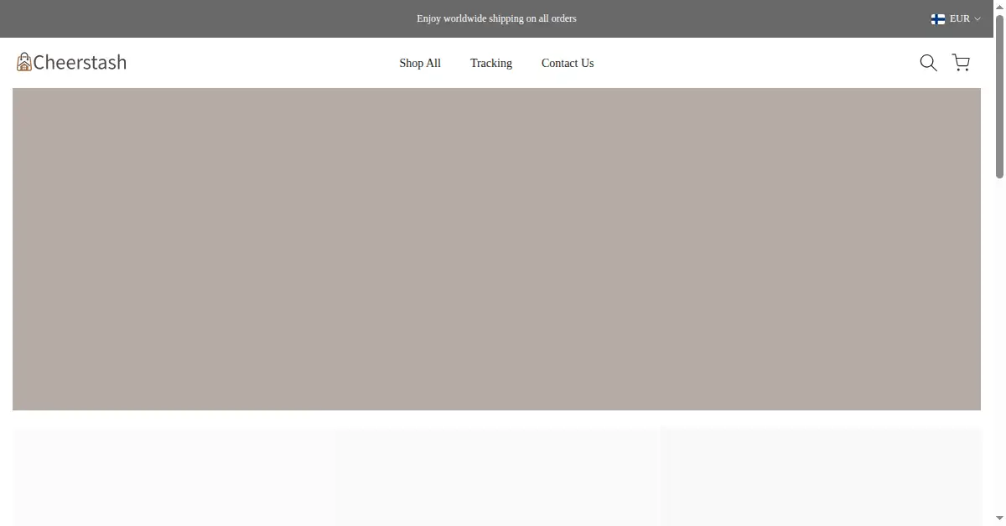Open the search magnifier icon
This screenshot has width=1006, height=526.
928,63
